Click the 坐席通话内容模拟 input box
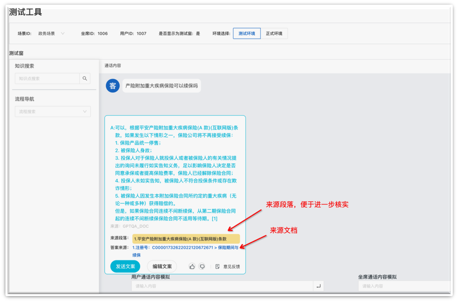The height and width of the screenshot is (302, 458). [x=404, y=286]
